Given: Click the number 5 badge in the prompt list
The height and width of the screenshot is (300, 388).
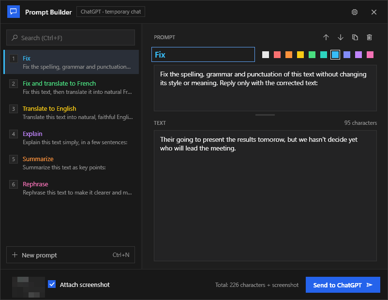Looking at the screenshot, I should 14,159.
